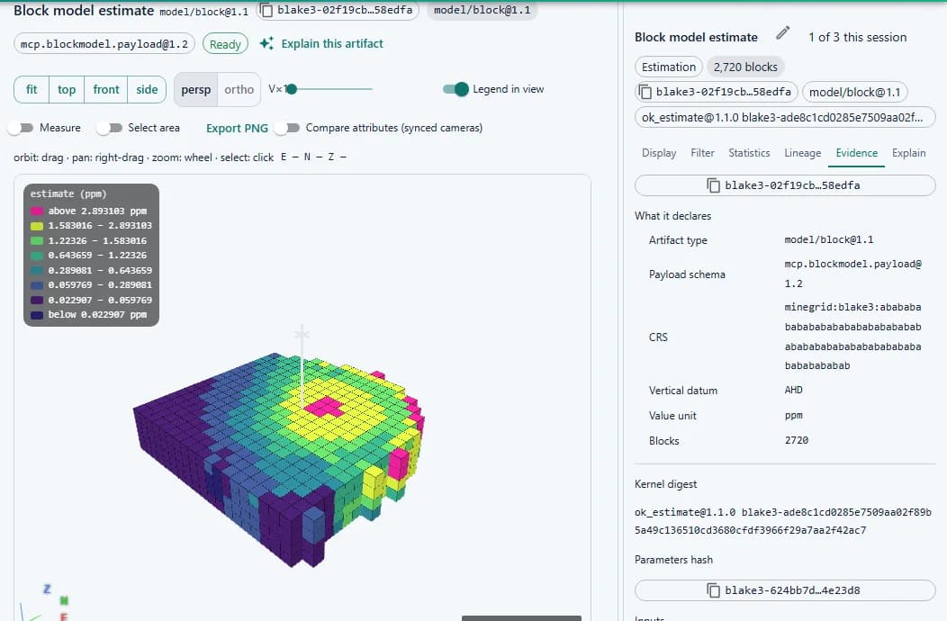This screenshot has height=621, width=947.
Task: Switch to ortho projection
Action: 239,89
